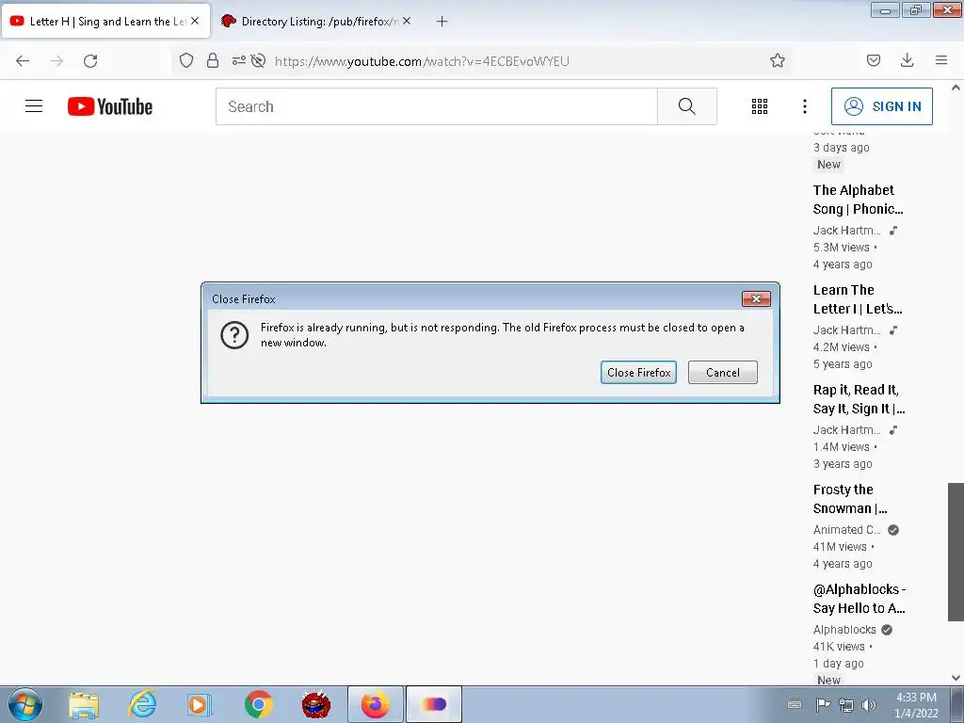Open Windows Explorer from the taskbar
The image size is (964, 723).
84,704
